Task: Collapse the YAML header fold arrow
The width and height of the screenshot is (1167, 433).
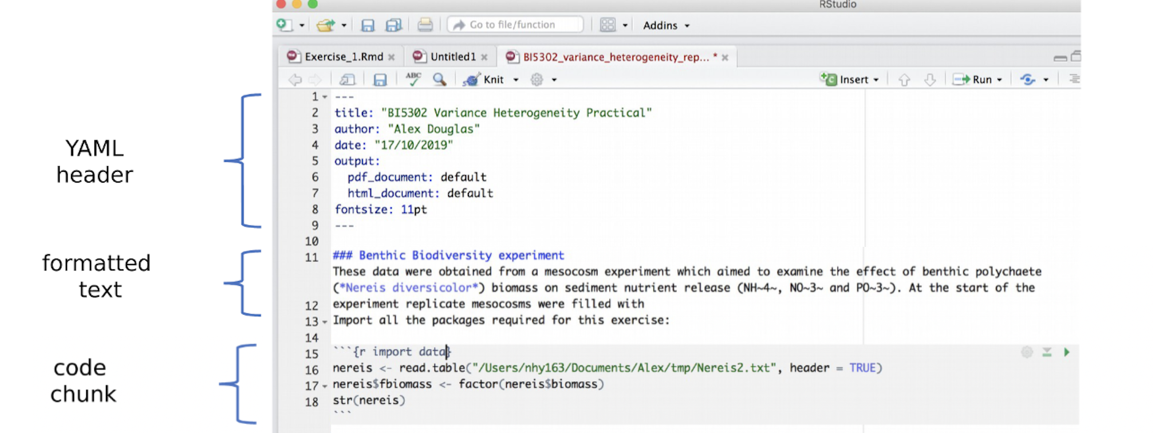Action: 325,97
